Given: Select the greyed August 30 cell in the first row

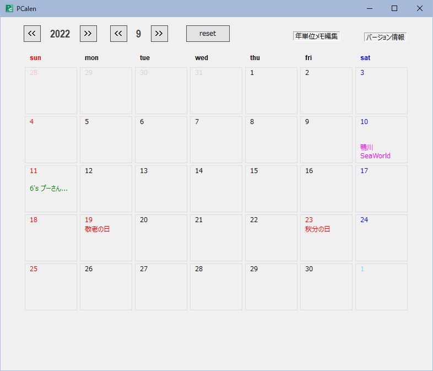Looking at the screenshot, I should coord(161,90).
